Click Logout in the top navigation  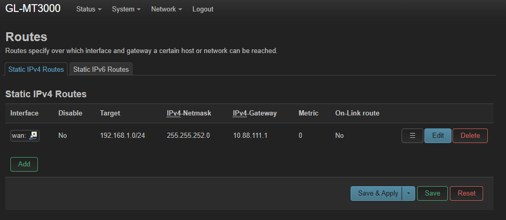[203, 9]
